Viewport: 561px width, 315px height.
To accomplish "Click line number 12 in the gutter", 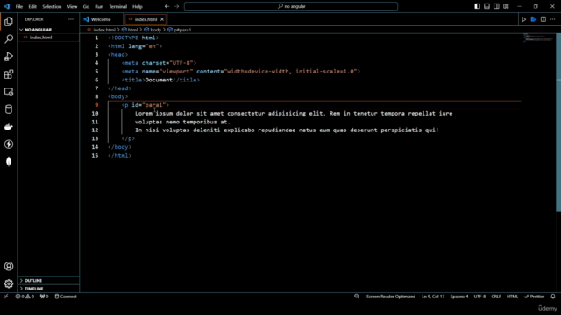I will click(95, 130).
